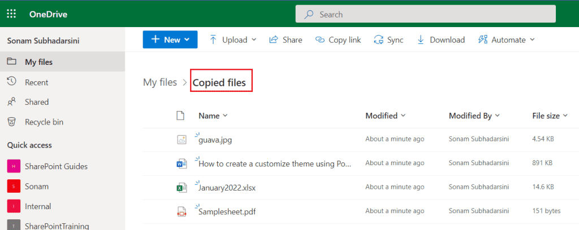Screen dimensions: 579x230
Task: Sort by the Name column header
Action: pos(213,116)
